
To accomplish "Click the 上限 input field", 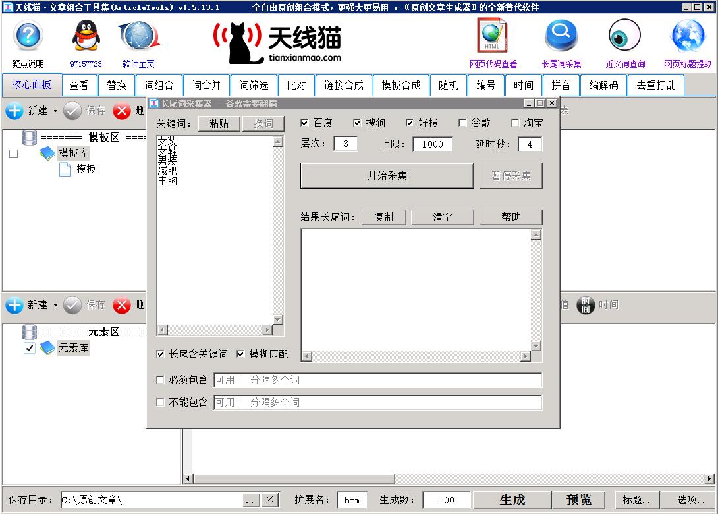I will [x=432, y=144].
